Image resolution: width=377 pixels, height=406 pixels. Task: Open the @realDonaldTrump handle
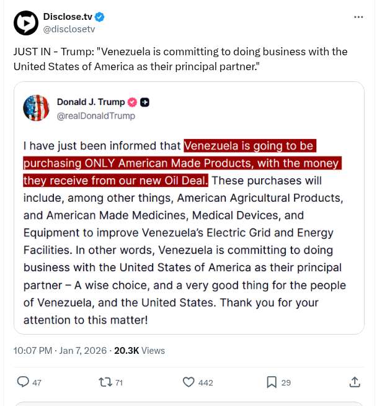95,115
